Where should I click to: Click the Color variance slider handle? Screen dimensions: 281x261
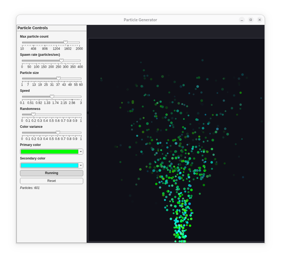coord(58,133)
